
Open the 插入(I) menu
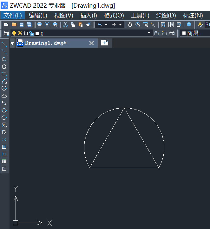pyautogui.click(x=89, y=15)
